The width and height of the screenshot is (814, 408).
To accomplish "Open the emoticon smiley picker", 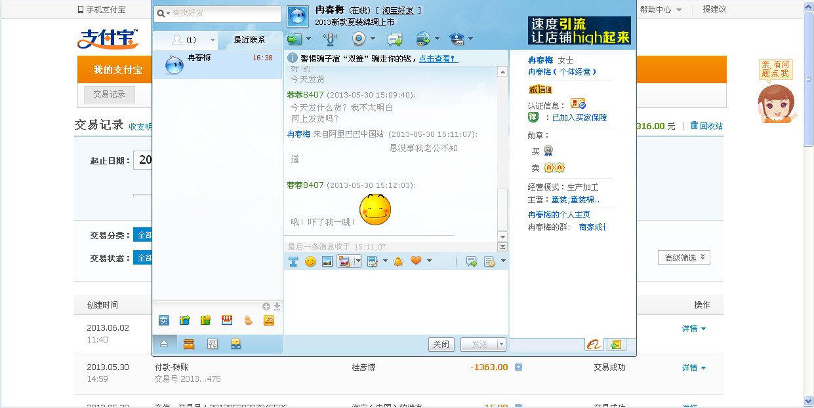I will point(310,261).
